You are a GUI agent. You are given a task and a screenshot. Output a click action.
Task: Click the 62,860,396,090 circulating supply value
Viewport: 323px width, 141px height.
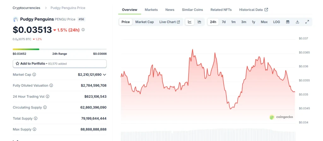[93, 107]
